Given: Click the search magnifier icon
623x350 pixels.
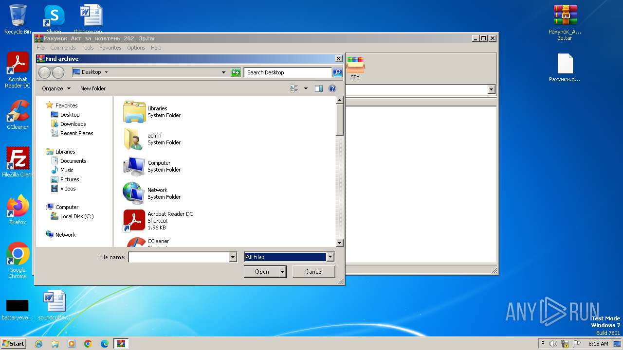Looking at the screenshot, I should (x=337, y=72).
